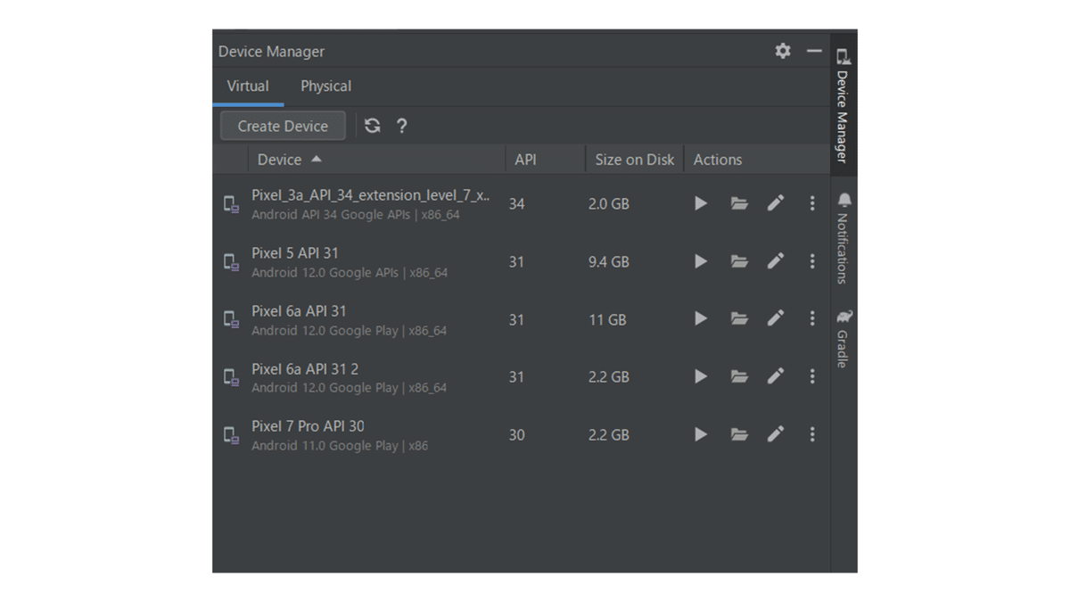Screen dimensions: 1070x602
Task: Refresh the device list
Action: coord(373,126)
